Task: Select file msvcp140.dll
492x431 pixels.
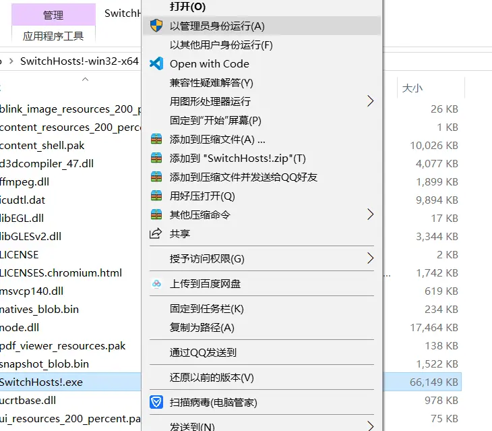Action: point(32,291)
